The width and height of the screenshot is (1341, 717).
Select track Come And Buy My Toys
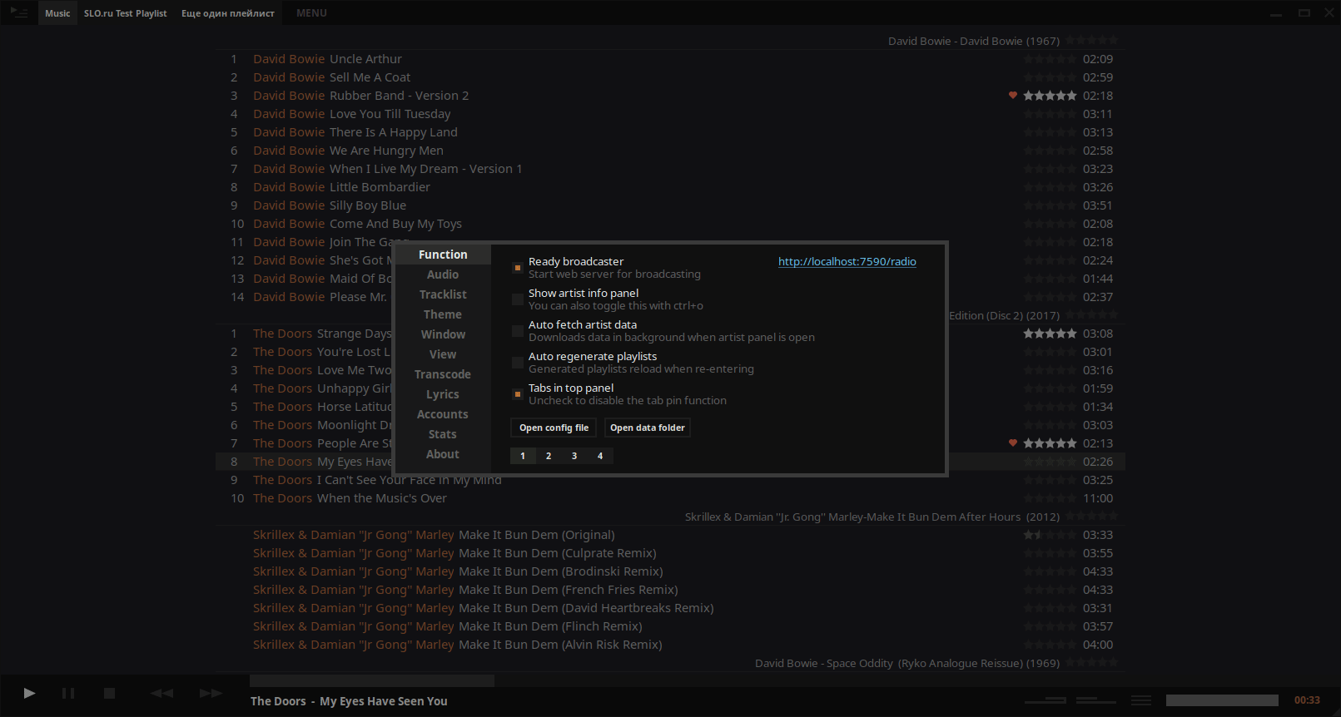pos(670,224)
